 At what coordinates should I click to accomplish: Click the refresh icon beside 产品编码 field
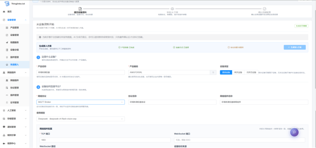click(x=213, y=72)
